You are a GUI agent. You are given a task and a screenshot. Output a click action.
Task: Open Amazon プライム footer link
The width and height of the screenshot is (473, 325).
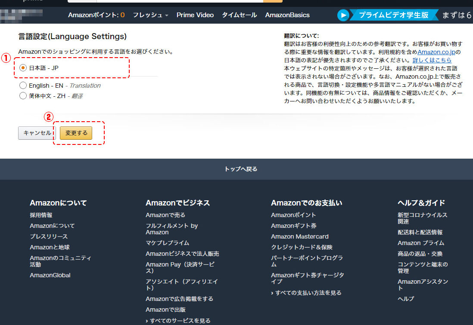point(421,243)
